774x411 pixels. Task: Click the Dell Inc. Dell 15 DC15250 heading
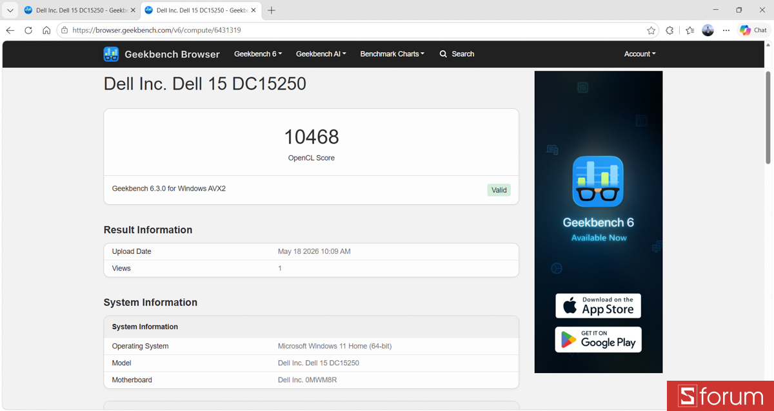[205, 84]
